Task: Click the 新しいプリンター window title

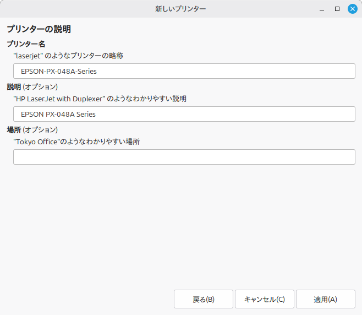Action: click(180, 9)
